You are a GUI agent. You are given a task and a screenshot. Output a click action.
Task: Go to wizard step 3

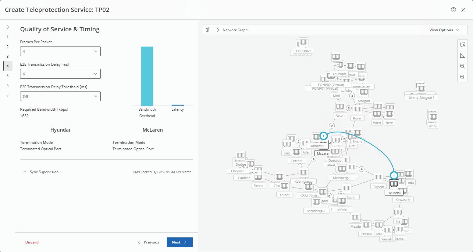click(8, 57)
